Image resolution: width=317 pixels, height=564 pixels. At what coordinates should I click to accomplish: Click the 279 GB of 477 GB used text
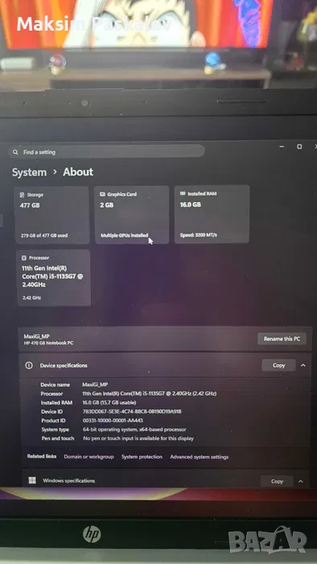pyautogui.click(x=44, y=235)
